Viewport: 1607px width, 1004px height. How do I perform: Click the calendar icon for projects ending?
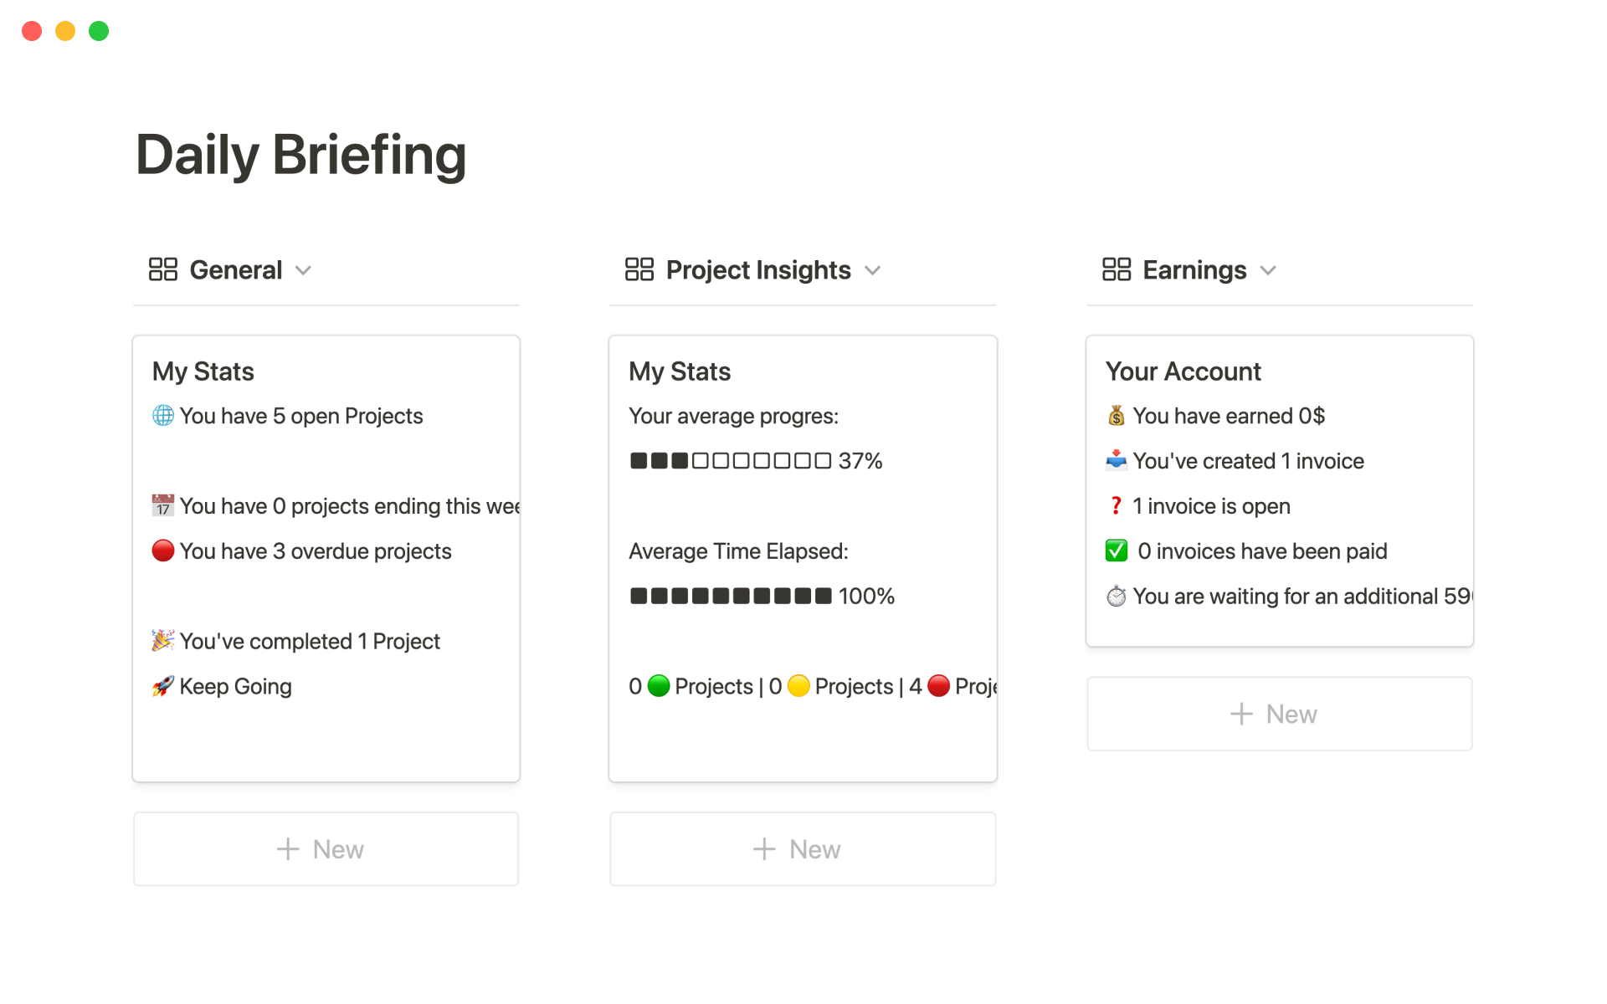162,505
